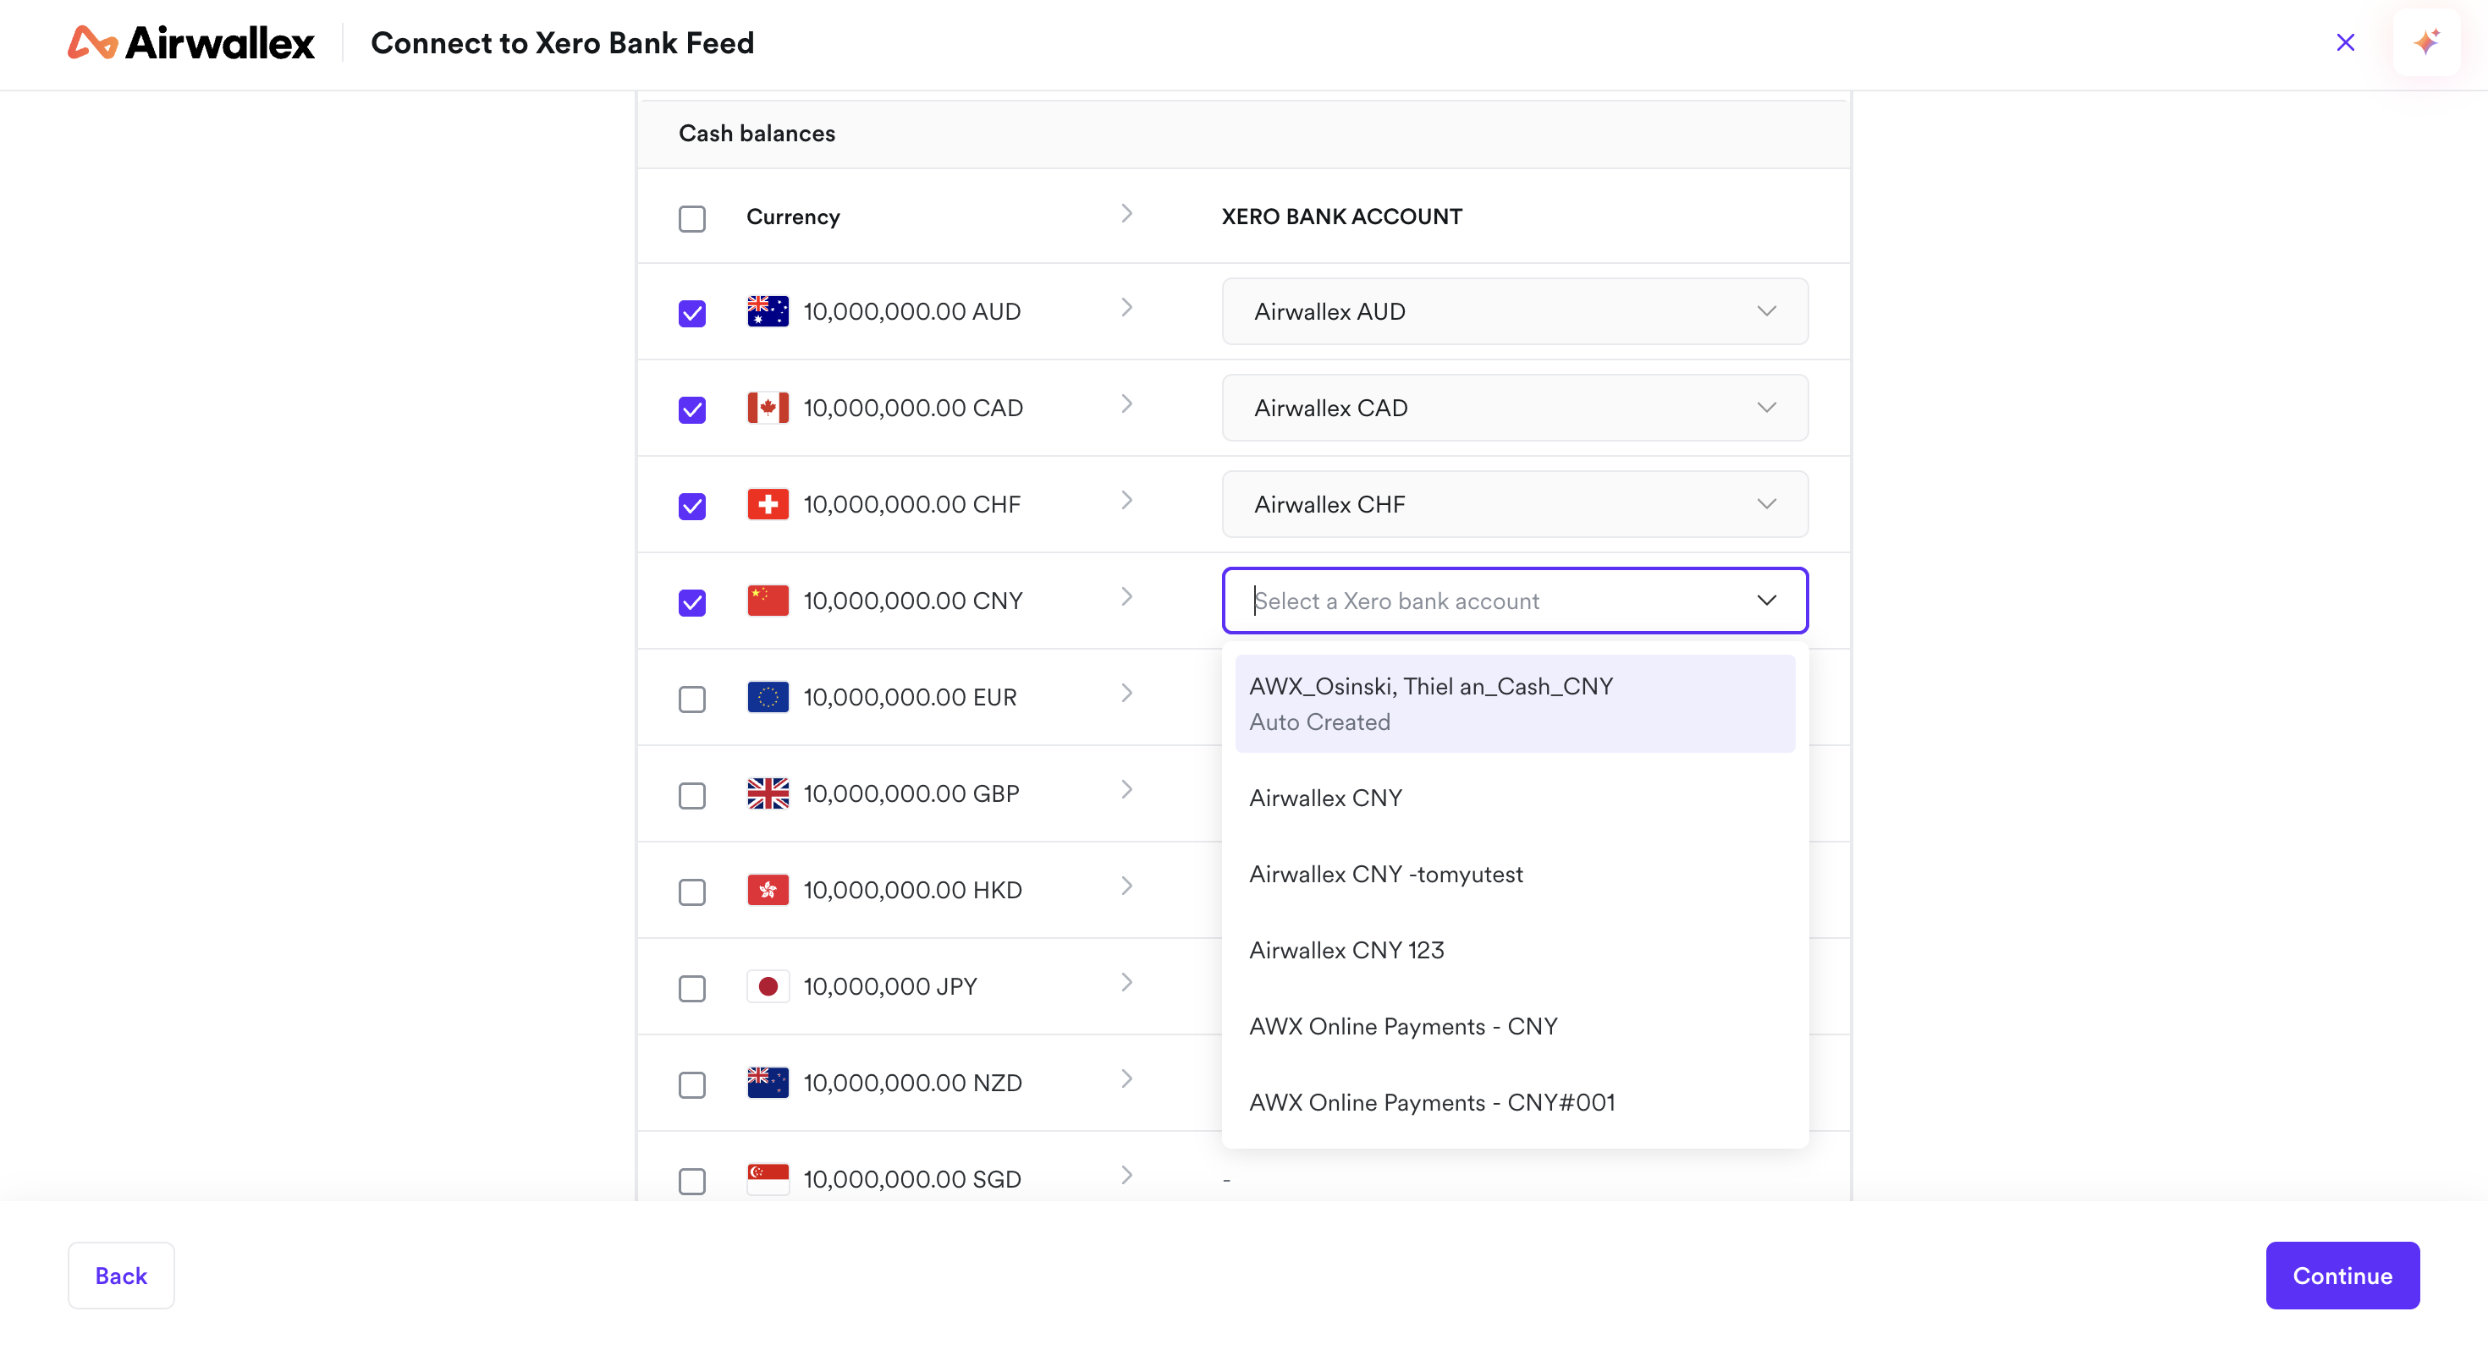Click the 10,000,000.00 CNY balance text
This screenshot has width=2488, height=1350.
click(913, 601)
